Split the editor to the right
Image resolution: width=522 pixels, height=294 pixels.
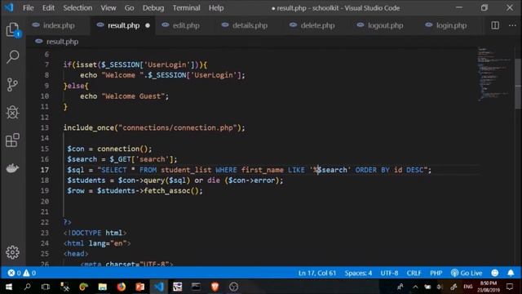495,25
